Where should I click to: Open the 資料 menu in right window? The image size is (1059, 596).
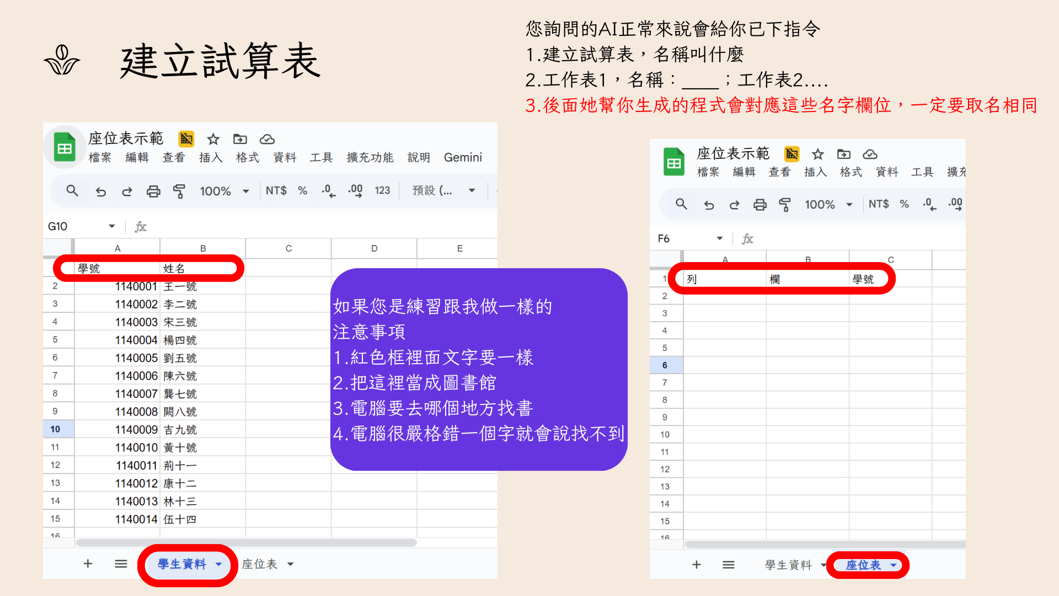[887, 172]
